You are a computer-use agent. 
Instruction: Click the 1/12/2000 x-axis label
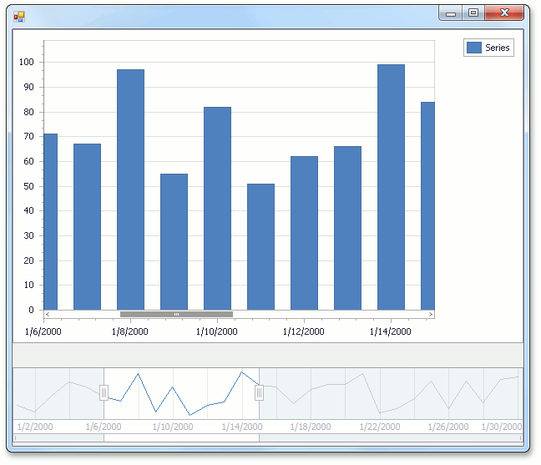click(x=304, y=331)
